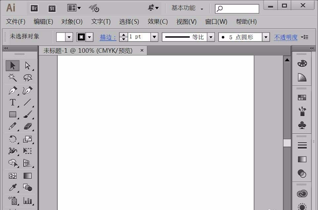Select the Lasso tool
This screenshot has height=210, width=318.
pyautogui.click(x=27, y=78)
